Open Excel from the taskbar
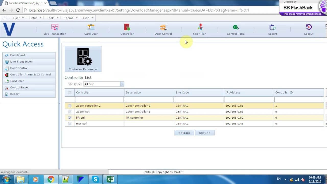 [x=110, y=179]
